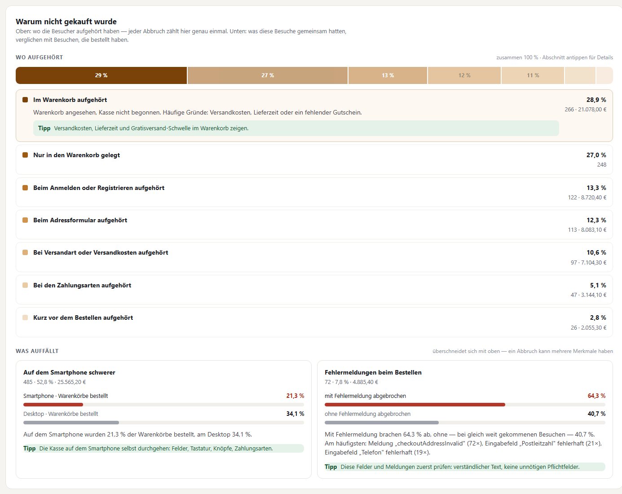Viewport: 622px width, 494px height.
Task: Click the red '64,3 %' value
Action: [596, 396]
